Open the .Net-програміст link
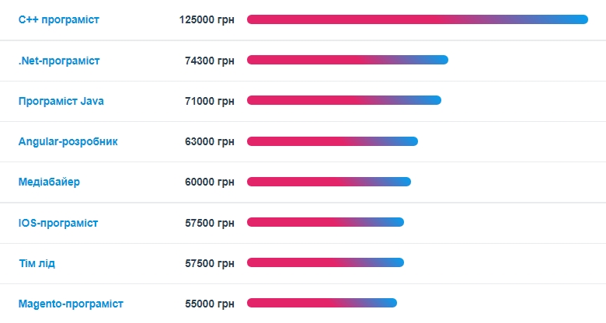606x323 pixels. tap(59, 60)
